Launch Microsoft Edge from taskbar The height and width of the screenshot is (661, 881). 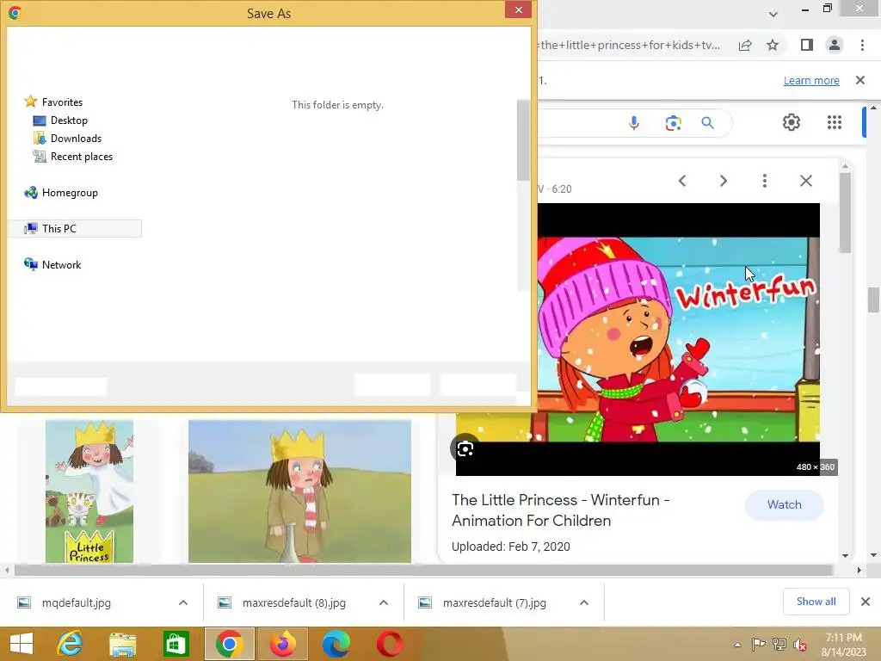tap(336, 644)
